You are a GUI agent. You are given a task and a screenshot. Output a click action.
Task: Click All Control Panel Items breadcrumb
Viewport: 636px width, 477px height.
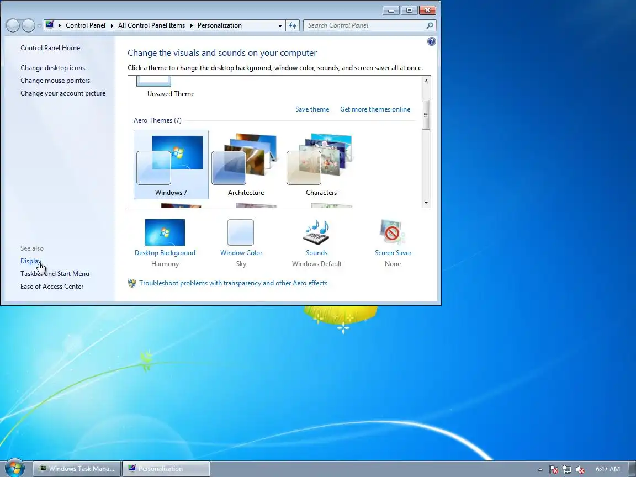(151, 25)
